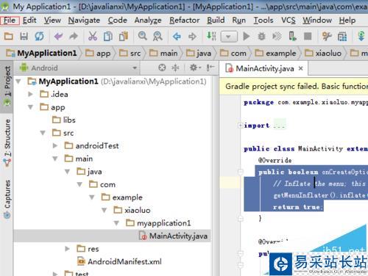This screenshot has height=276, width=368.
Task: Open the Navigate menu
Action: tap(84, 21)
